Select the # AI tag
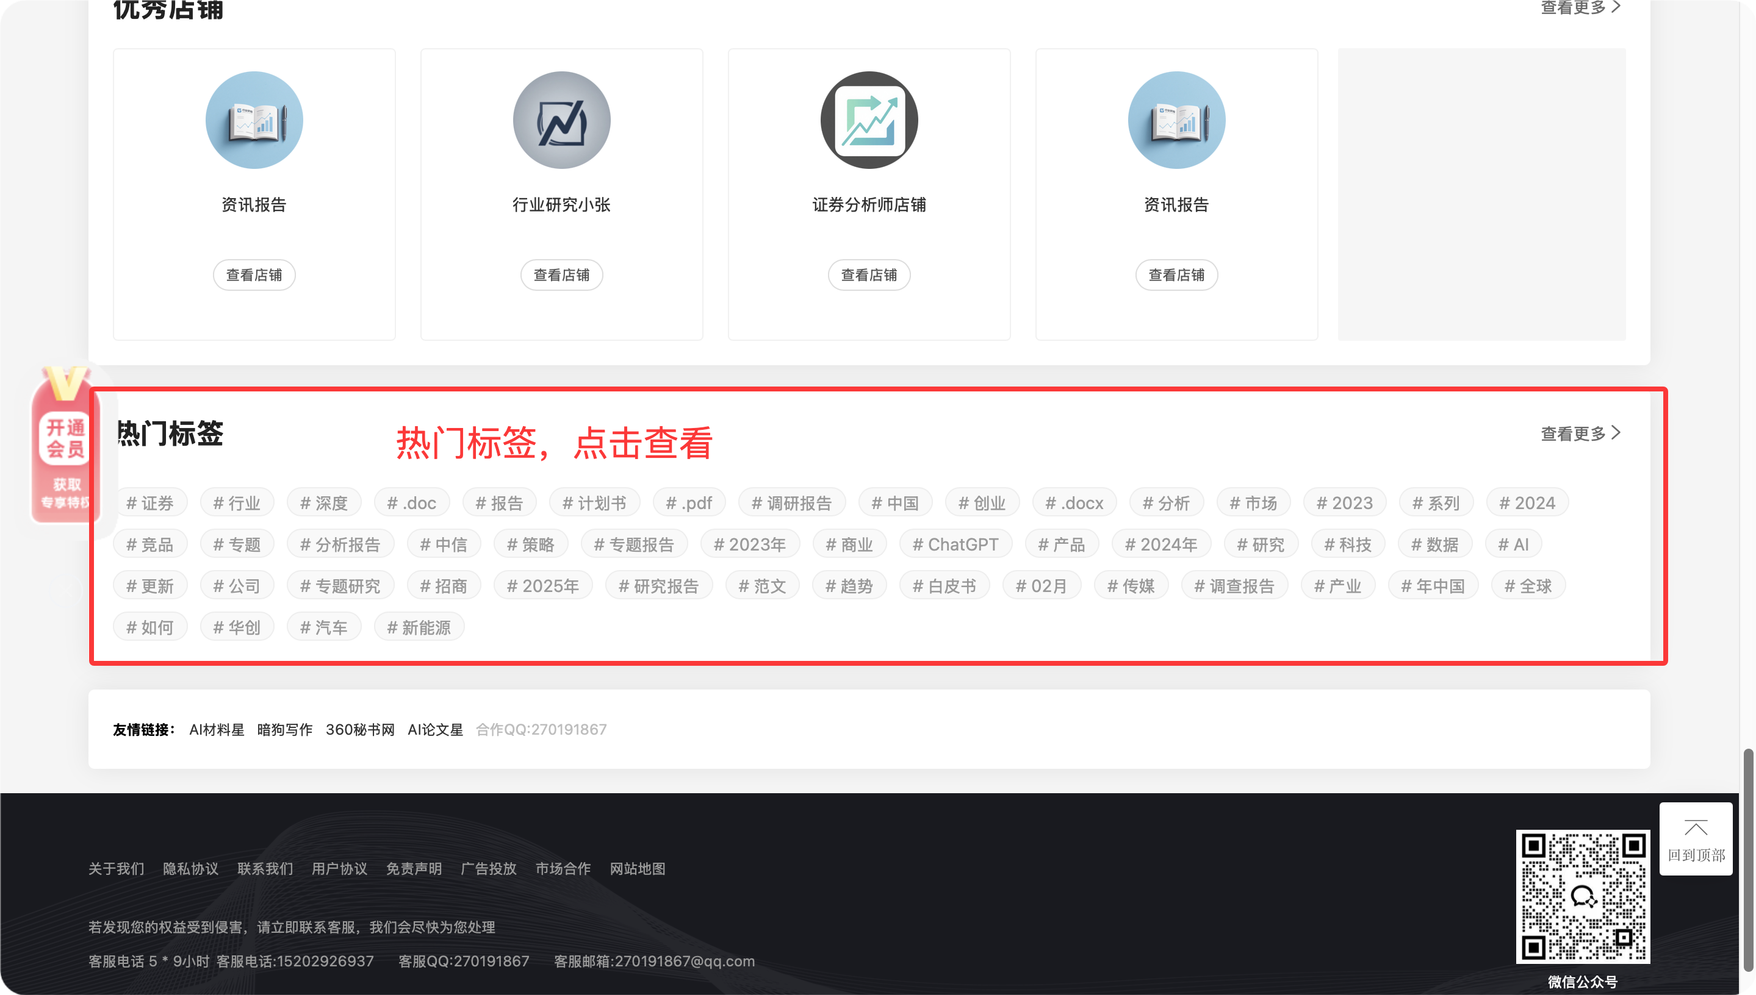The height and width of the screenshot is (995, 1756). pos(1514,544)
